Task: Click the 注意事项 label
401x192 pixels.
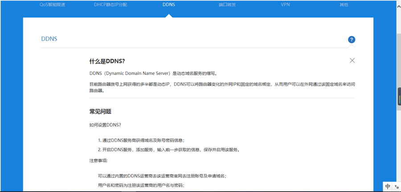Action: (x=98, y=161)
